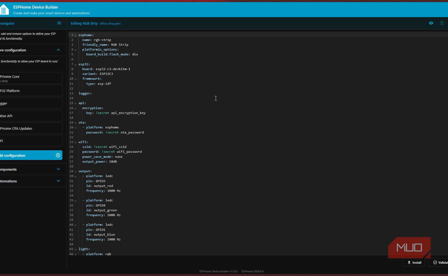Viewport: 448px width, 276px height.
Task: Click 'power_save_mode: none' line
Action: tap(102, 157)
